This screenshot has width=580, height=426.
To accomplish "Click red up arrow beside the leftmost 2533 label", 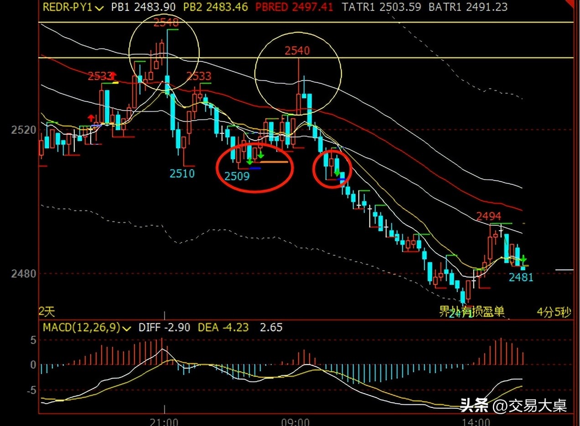I will coord(114,76).
